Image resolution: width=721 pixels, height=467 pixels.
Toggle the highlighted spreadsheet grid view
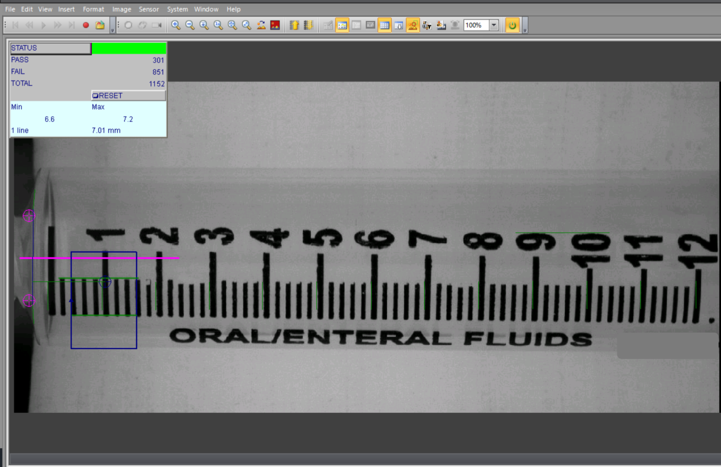pos(385,25)
